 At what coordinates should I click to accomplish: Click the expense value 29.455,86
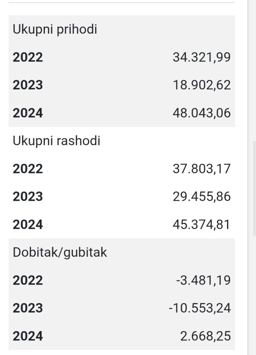coord(202,197)
